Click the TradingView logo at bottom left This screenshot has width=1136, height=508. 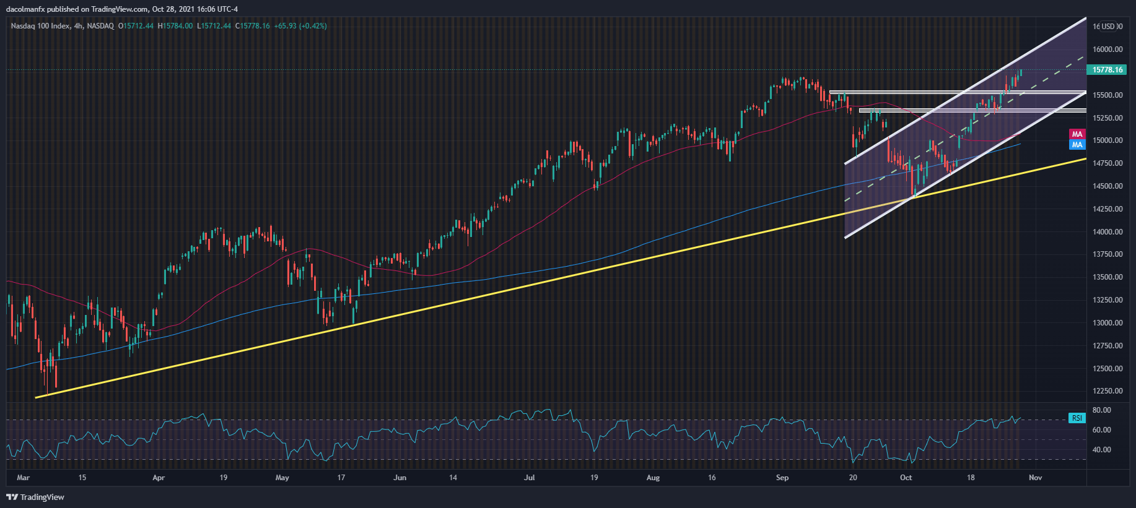(35, 497)
